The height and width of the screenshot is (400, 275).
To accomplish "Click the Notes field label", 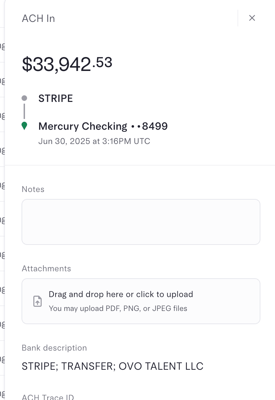I will click(x=33, y=189).
